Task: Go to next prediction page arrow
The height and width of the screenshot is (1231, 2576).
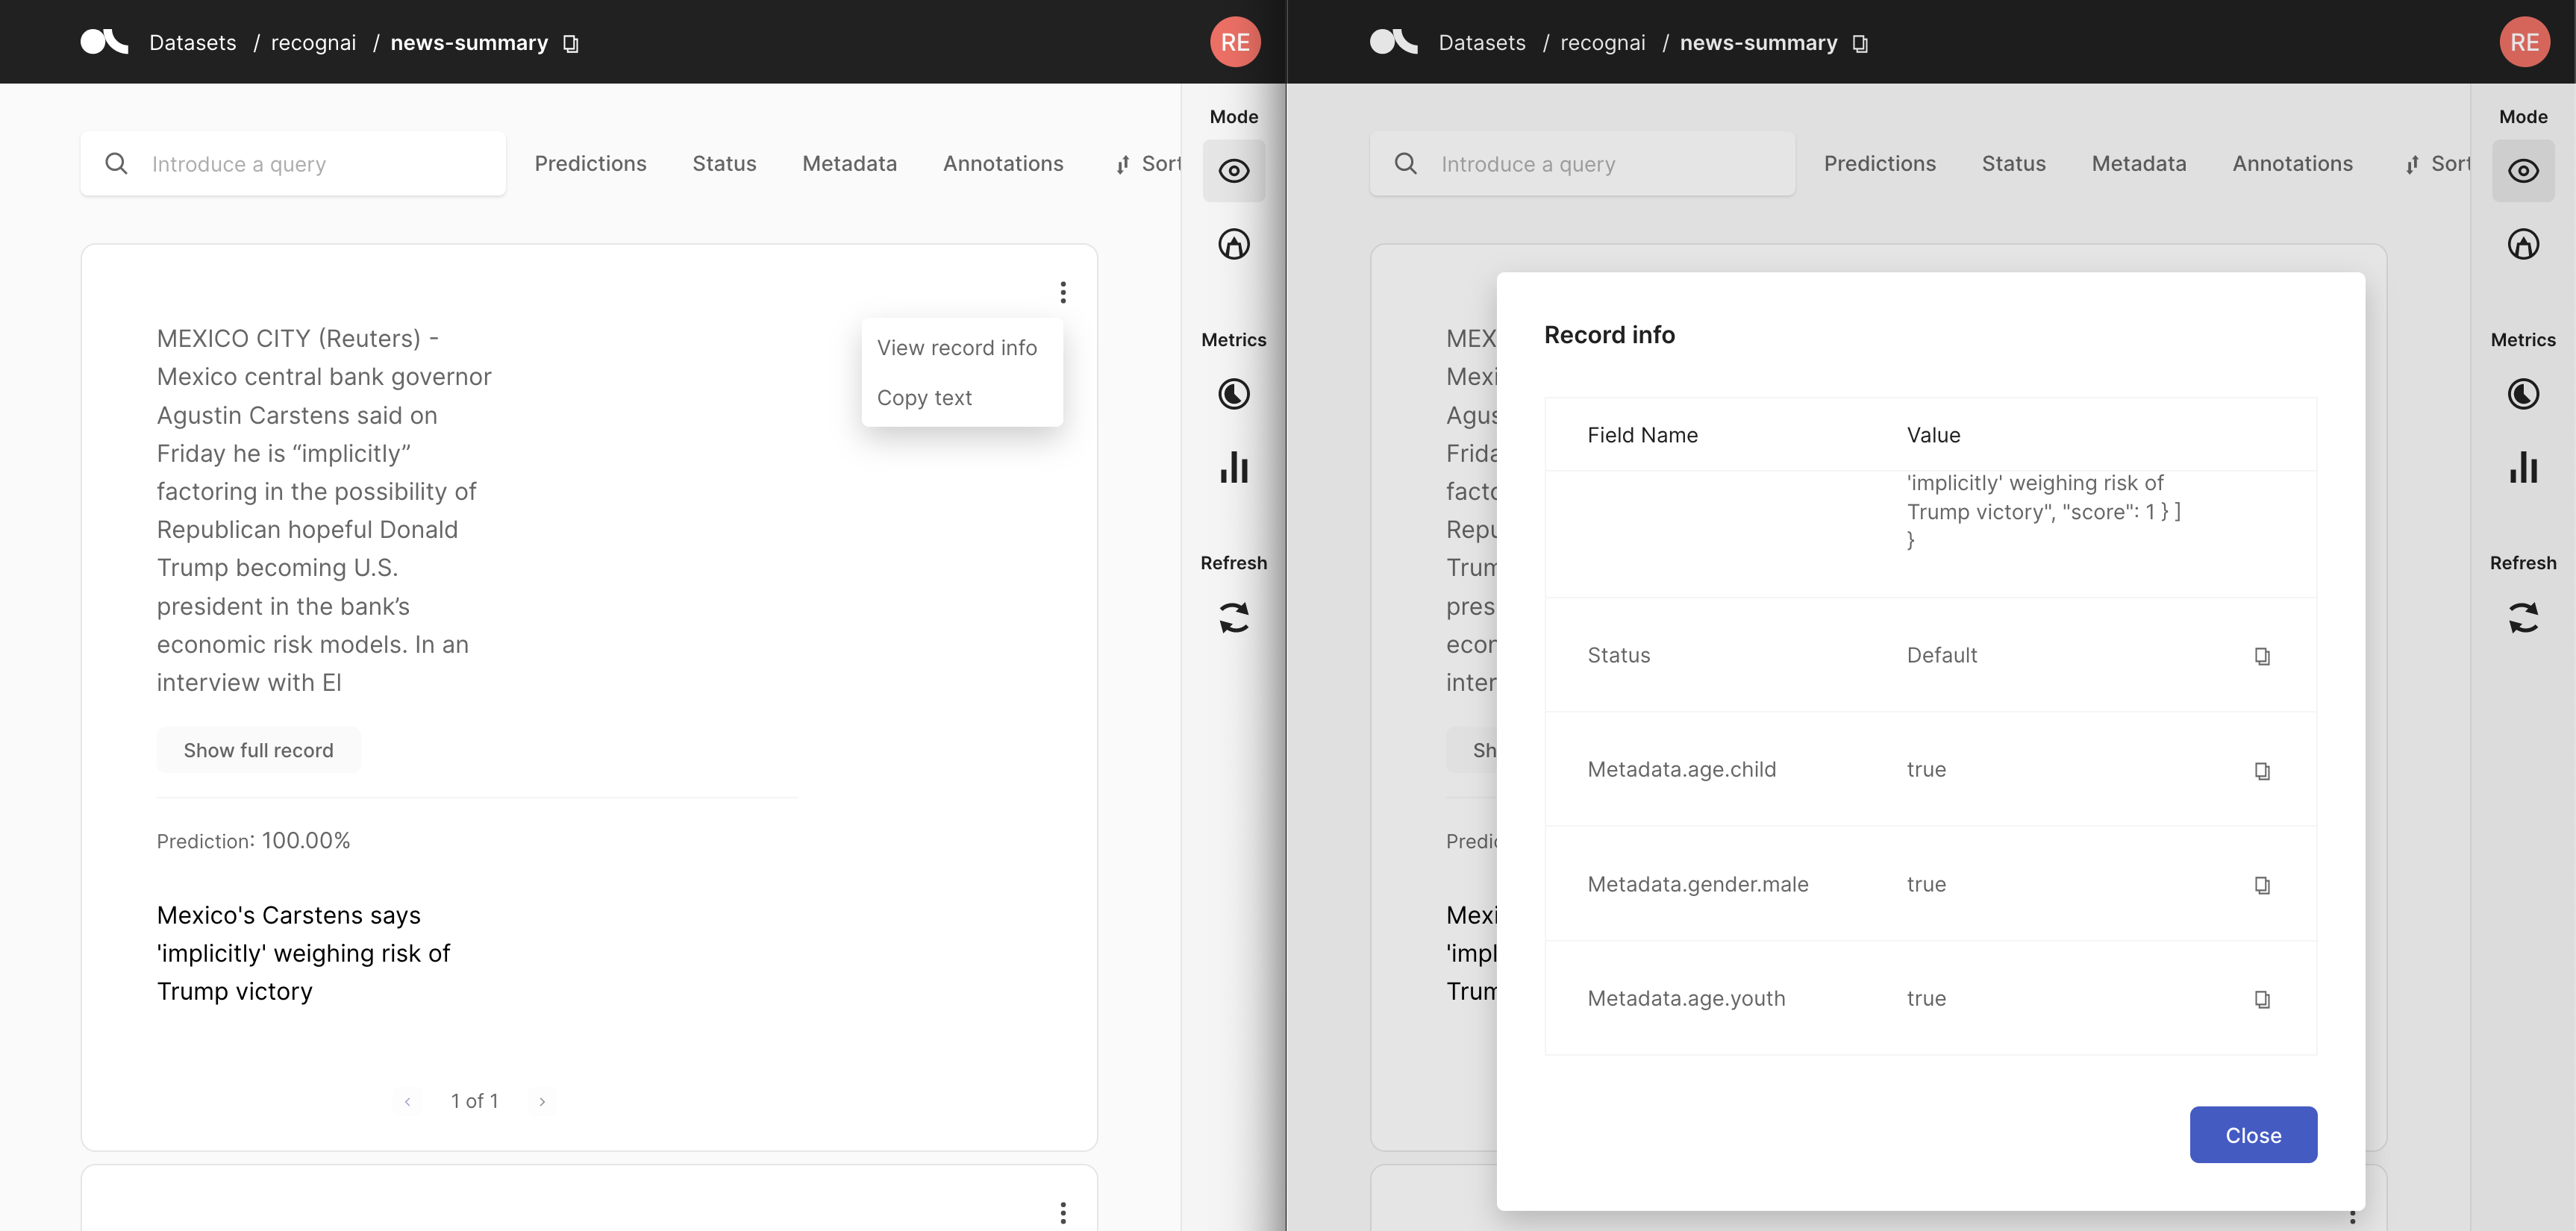Action: tap(542, 1101)
